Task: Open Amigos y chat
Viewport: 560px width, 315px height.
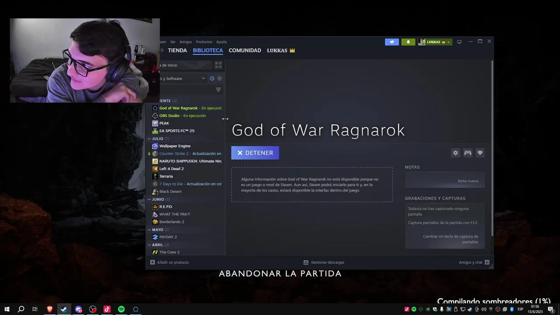Action: click(474, 262)
